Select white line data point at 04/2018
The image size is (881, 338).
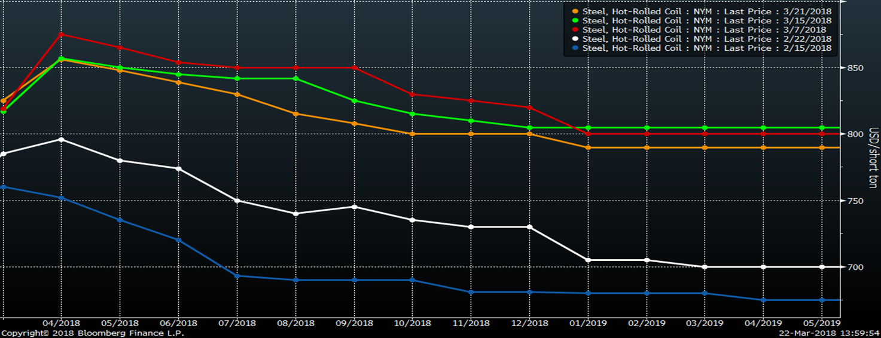(62, 139)
